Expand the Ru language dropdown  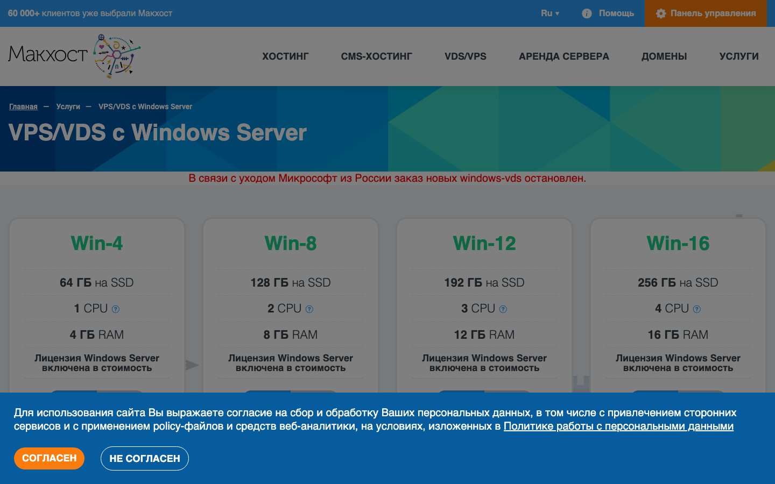coord(550,13)
